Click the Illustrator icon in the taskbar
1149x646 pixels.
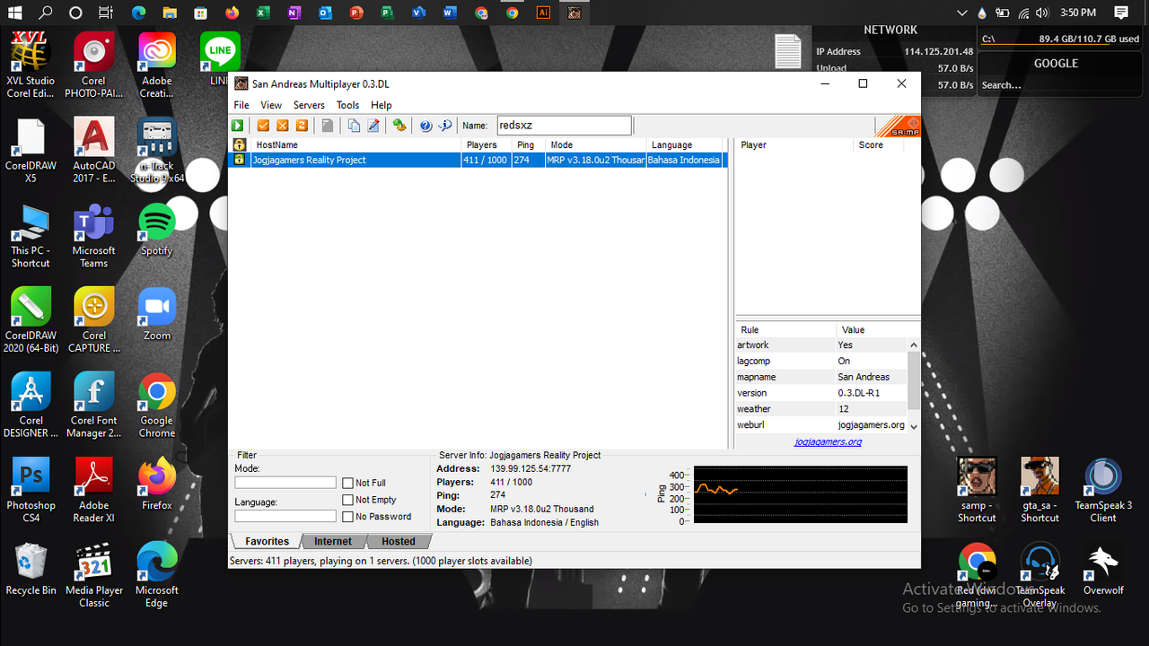click(543, 13)
